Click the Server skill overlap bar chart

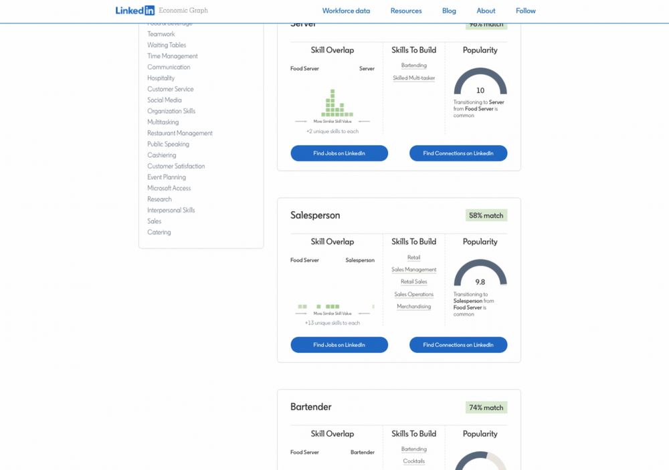click(337, 103)
